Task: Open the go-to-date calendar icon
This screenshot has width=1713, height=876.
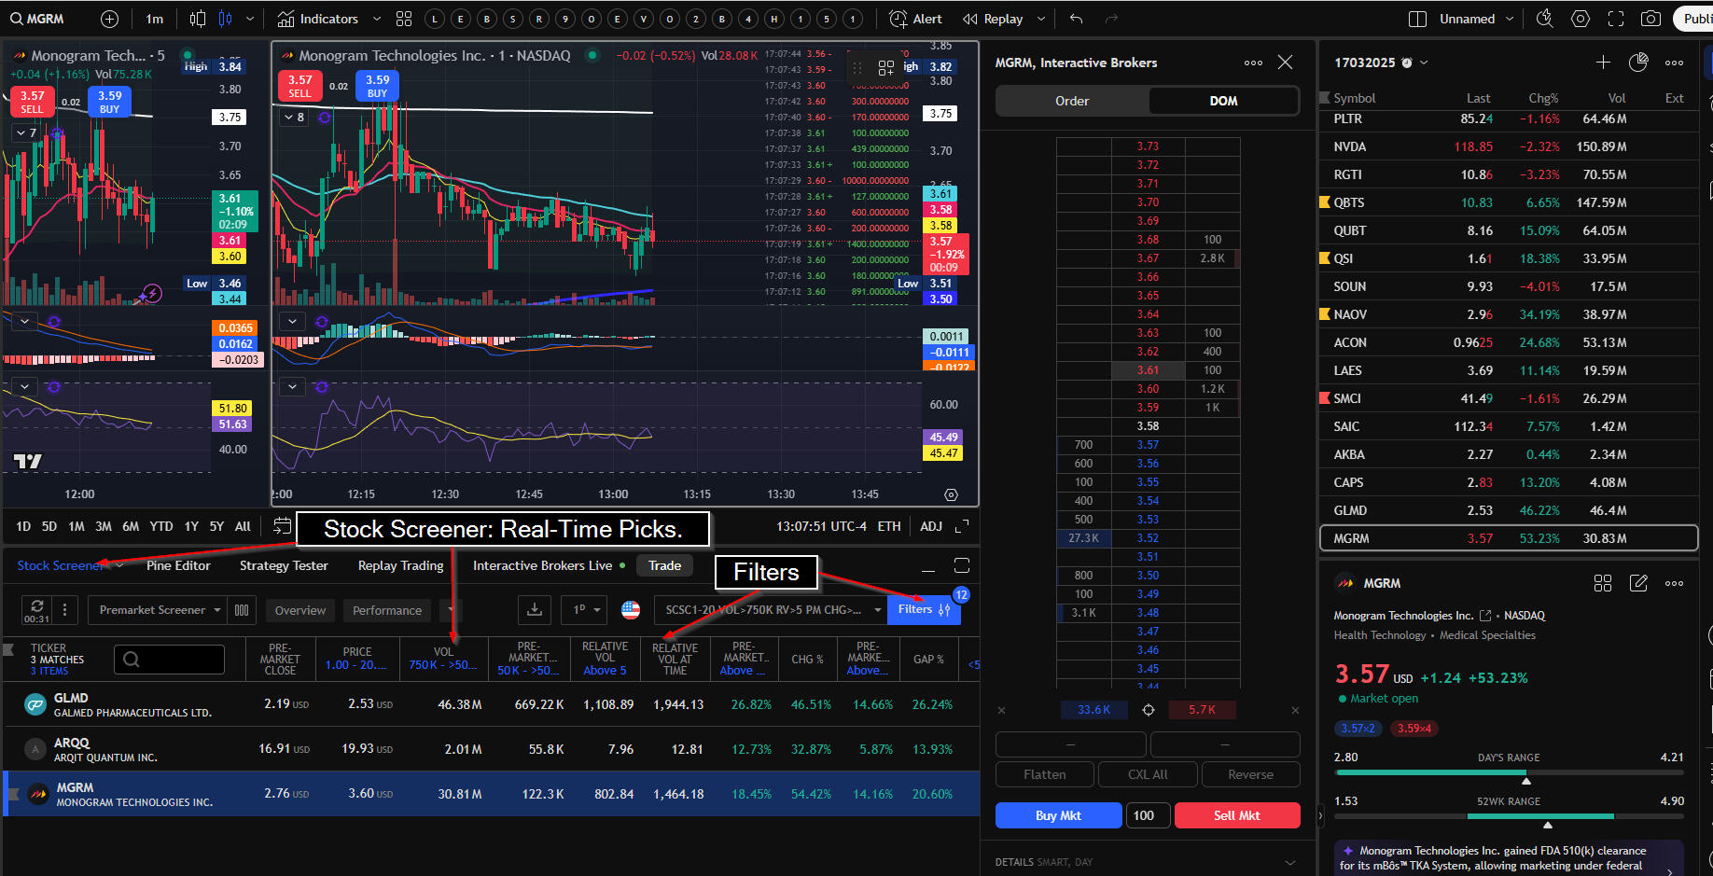Action: pos(282,526)
